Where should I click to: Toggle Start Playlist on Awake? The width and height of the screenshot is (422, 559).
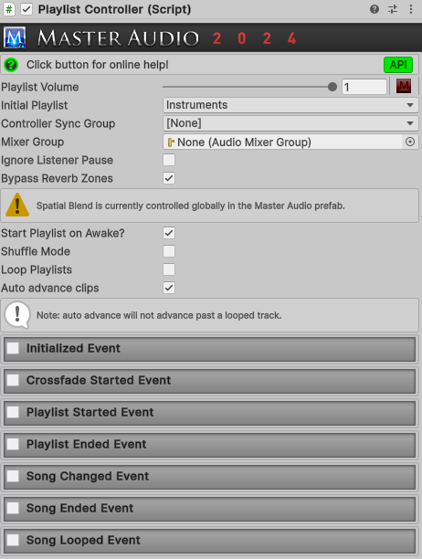pos(169,233)
